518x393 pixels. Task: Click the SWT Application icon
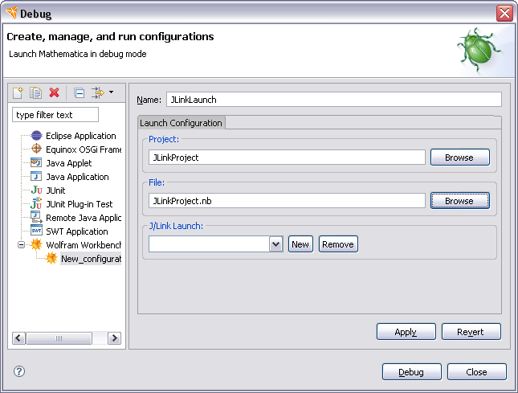coord(36,231)
